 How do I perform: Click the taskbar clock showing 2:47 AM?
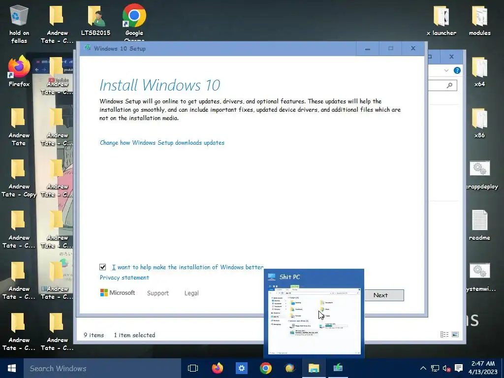[x=483, y=368]
